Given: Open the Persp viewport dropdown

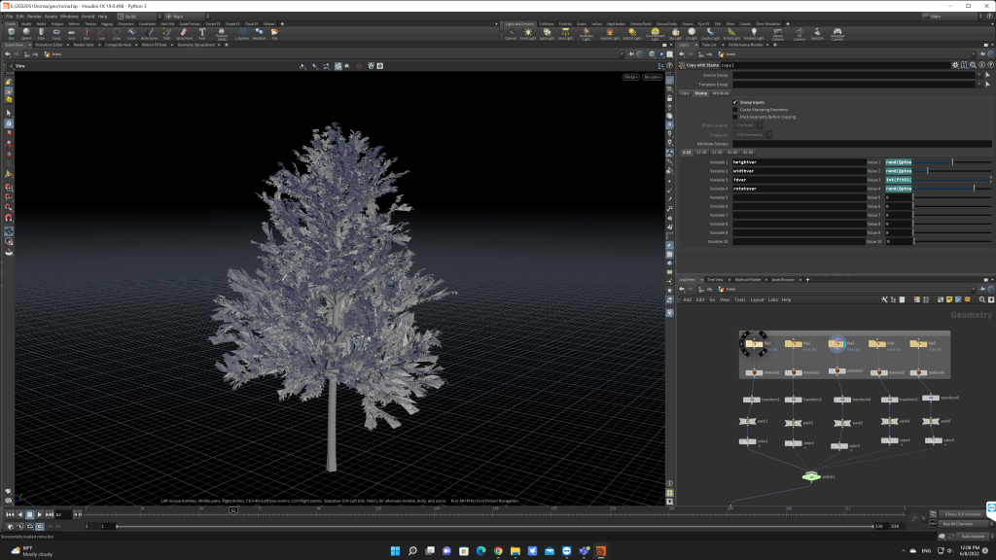Looking at the screenshot, I should point(629,76).
